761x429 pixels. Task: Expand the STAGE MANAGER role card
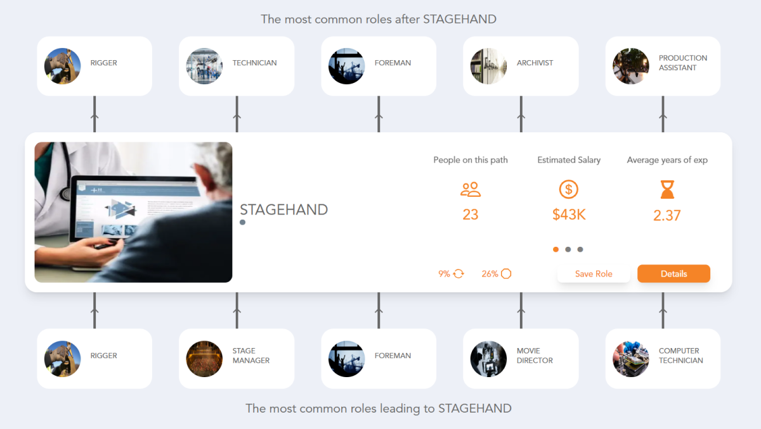(x=236, y=358)
